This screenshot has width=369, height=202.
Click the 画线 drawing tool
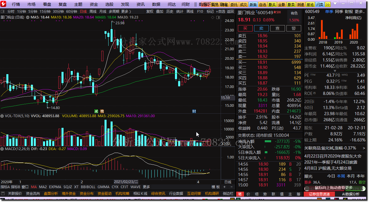(x=190, y=12)
